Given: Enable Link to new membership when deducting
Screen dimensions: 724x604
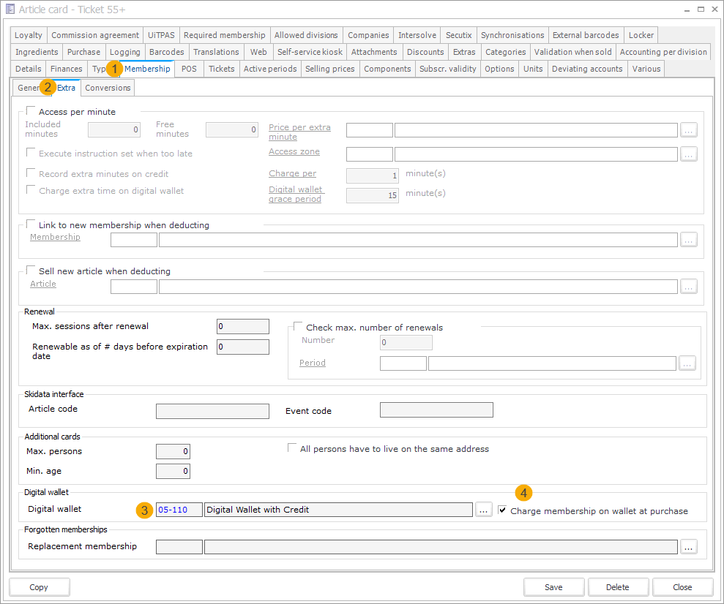Looking at the screenshot, I should click(31, 225).
